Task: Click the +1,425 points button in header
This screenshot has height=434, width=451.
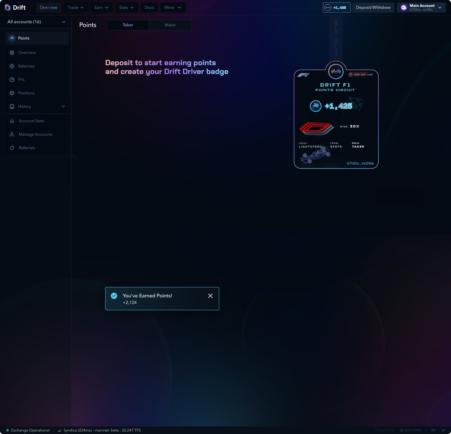Action: [337, 8]
